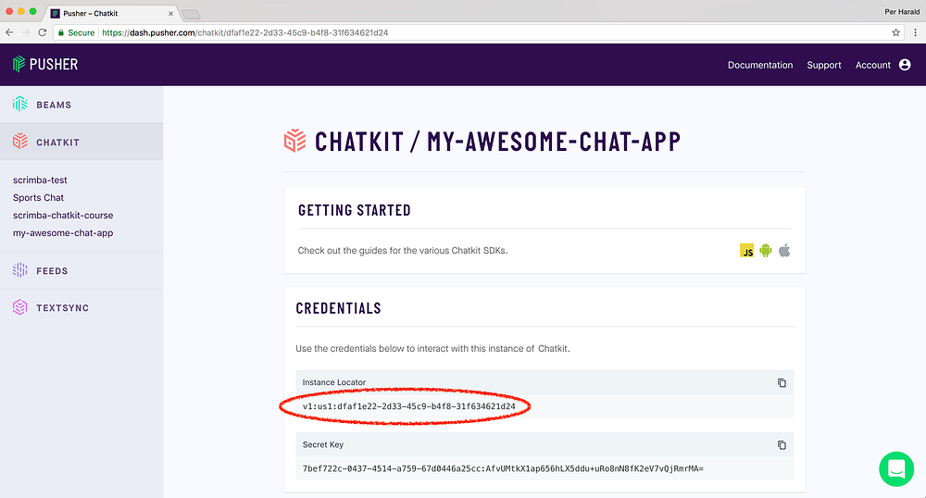Viewport: 926px width, 498px height.
Task: Click the account avatar icon
Action: [905, 65]
